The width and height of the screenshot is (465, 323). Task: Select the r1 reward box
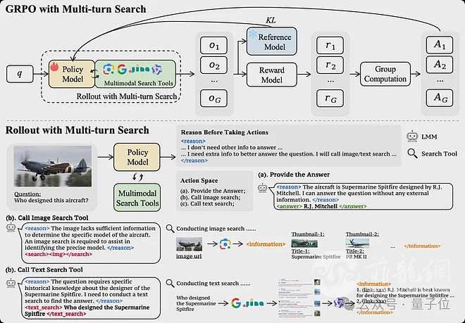330,45
